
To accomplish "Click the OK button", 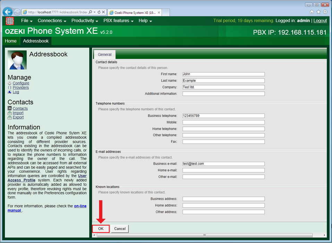I will (101, 229).
